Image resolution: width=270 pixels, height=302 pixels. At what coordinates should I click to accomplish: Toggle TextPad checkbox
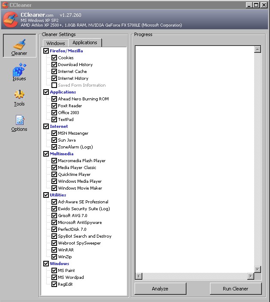click(54, 119)
